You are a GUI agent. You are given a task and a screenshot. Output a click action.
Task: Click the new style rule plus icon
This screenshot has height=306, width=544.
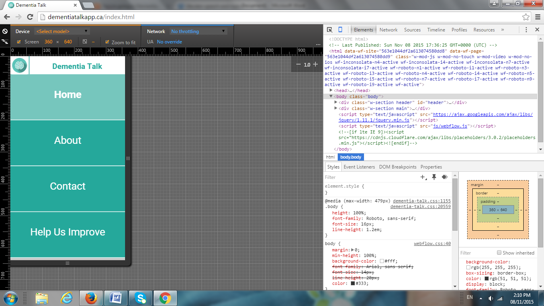pyautogui.click(x=423, y=177)
